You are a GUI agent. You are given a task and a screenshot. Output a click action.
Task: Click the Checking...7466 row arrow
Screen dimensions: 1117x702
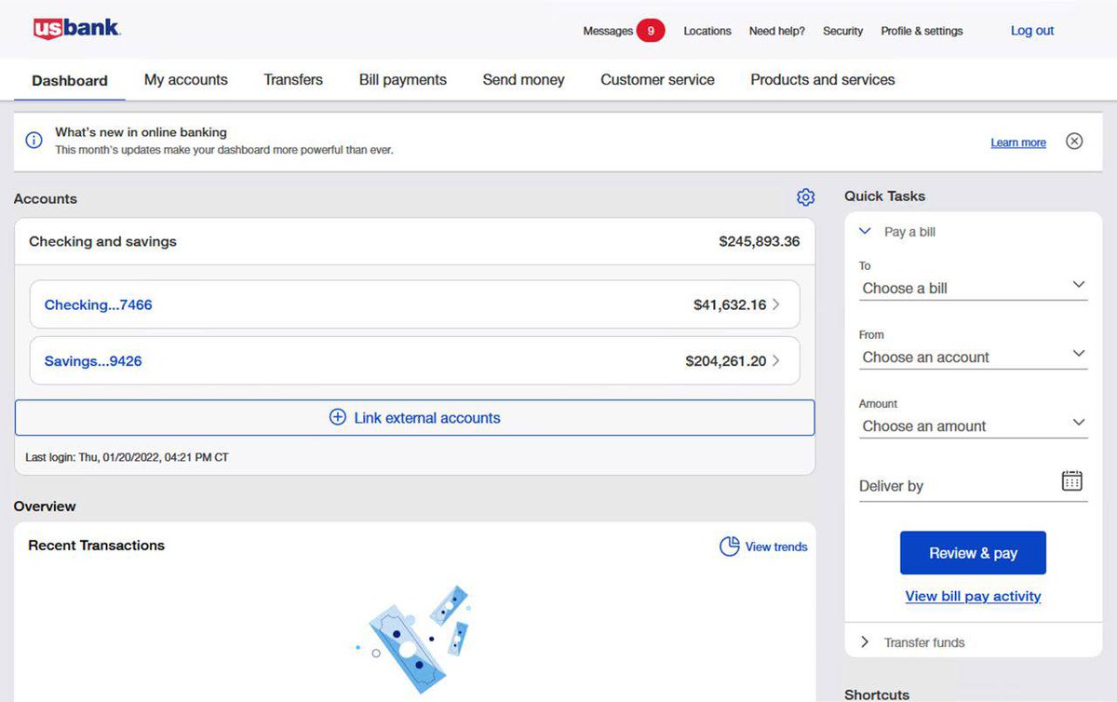coord(776,304)
